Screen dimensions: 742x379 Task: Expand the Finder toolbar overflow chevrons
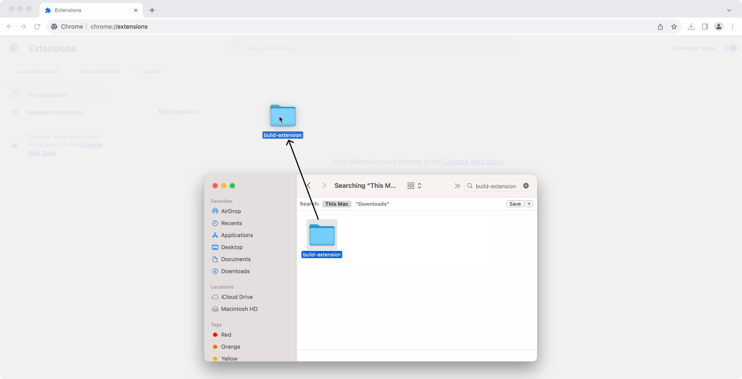pyautogui.click(x=457, y=186)
